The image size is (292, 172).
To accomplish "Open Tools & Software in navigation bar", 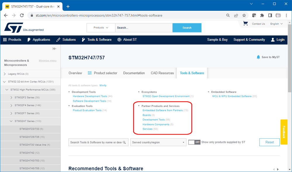I will [x=97, y=40].
